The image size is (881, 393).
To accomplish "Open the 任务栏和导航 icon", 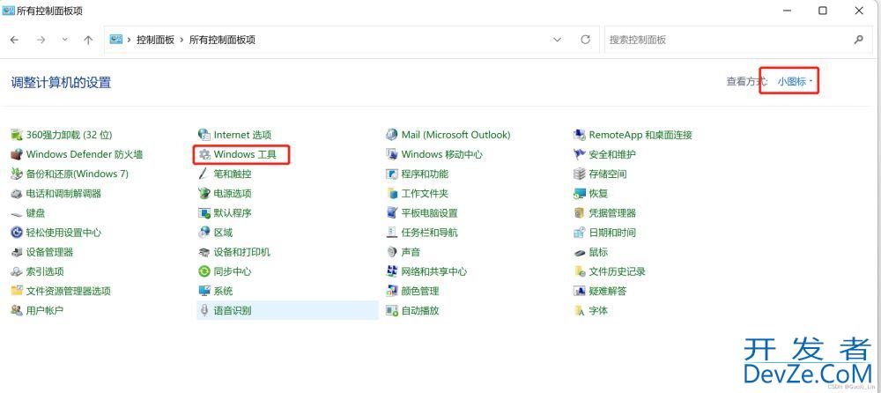I will point(392,233).
